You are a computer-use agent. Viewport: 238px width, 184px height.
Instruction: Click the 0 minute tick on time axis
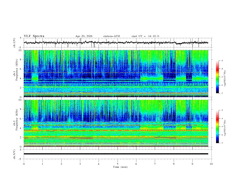[x=24, y=164]
